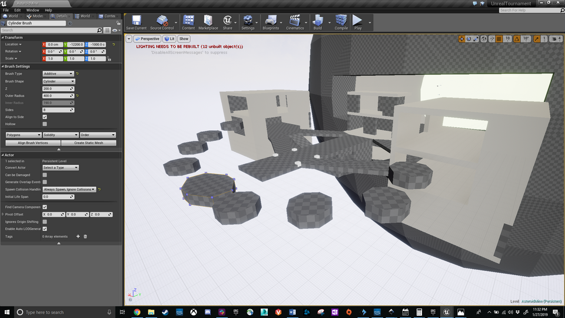Clear Tags array with the trash icon
The height and width of the screenshot is (318, 565).
85,237
